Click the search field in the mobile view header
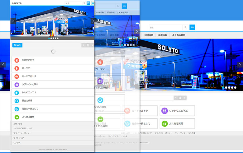The width and height of the screenshot is (243, 153). click(x=74, y=3)
